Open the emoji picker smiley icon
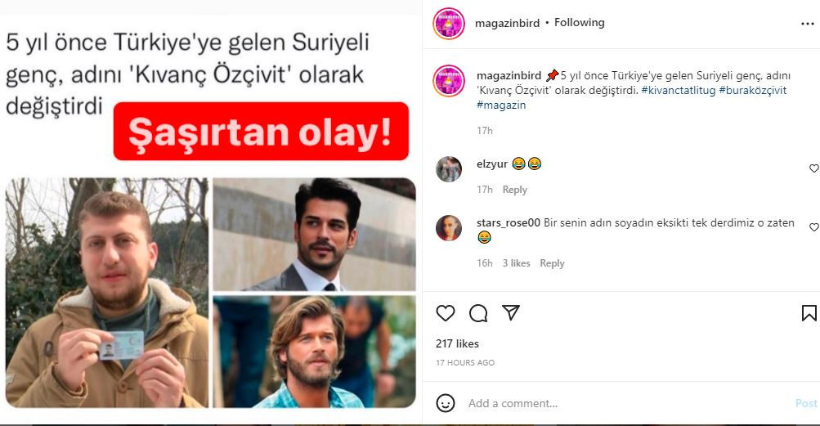 point(445,403)
